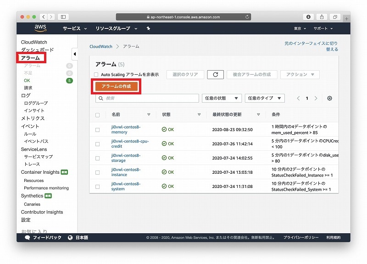
Task: Check the ji0vwl-centos8-storage row checkbox
Action: (x=97, y=158)
